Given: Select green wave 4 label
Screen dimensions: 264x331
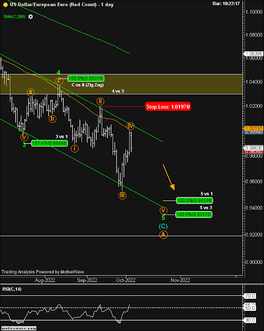Looking at the screenshot, I should click(x=59, y=73).
